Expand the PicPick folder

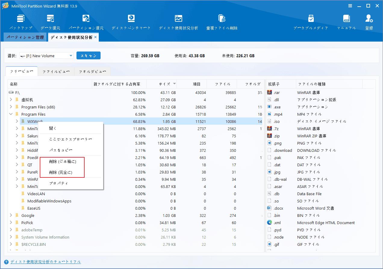point(11,223)
